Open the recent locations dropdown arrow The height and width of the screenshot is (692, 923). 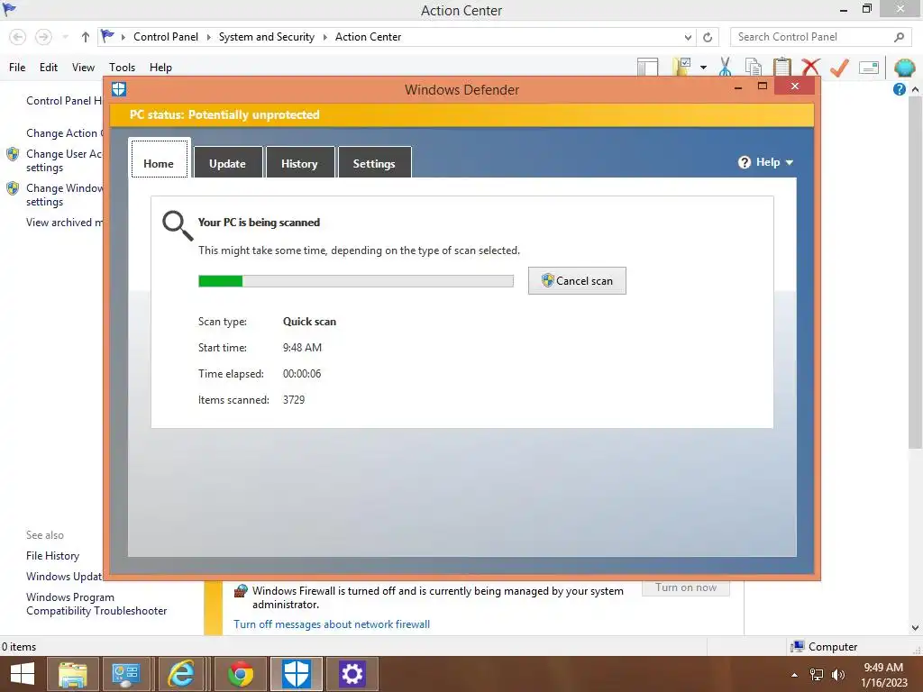click(x=65, y=37)
